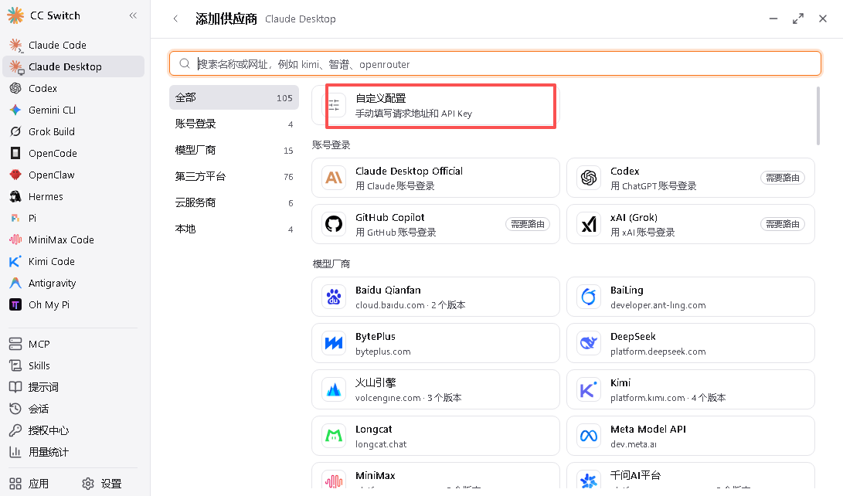The width and height of the screenshot is (843, 496).
Task: Select Baidu Qianfan provider
Action: (x=436, y=297)
